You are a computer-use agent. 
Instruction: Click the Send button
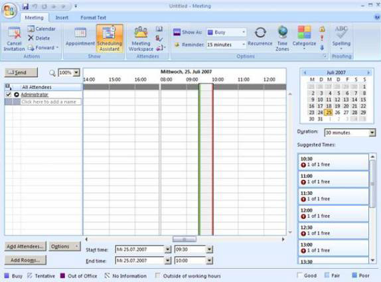(x=21, y=72)
